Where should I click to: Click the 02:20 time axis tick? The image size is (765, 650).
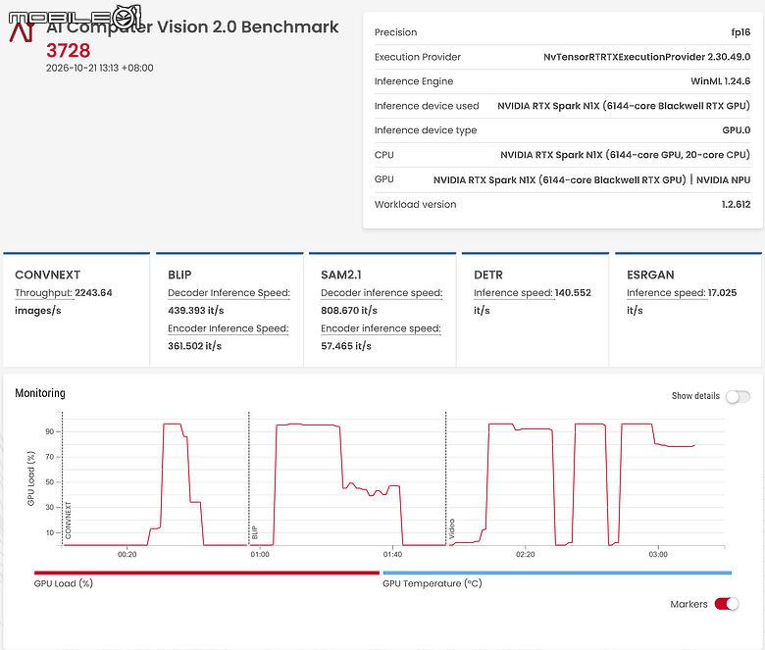coord(526,555)
